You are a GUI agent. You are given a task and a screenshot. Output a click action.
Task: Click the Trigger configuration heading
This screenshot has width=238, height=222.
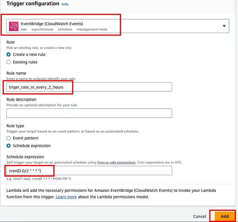coord(33,4)
